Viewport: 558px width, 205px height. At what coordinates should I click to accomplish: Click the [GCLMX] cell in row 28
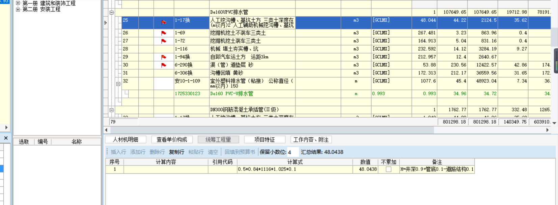click(391, 49)
